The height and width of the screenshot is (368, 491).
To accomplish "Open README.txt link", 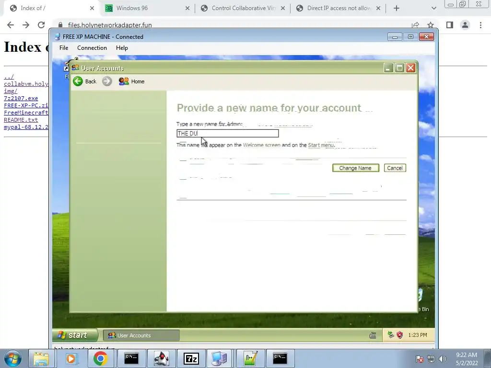I will pos(21,120).
